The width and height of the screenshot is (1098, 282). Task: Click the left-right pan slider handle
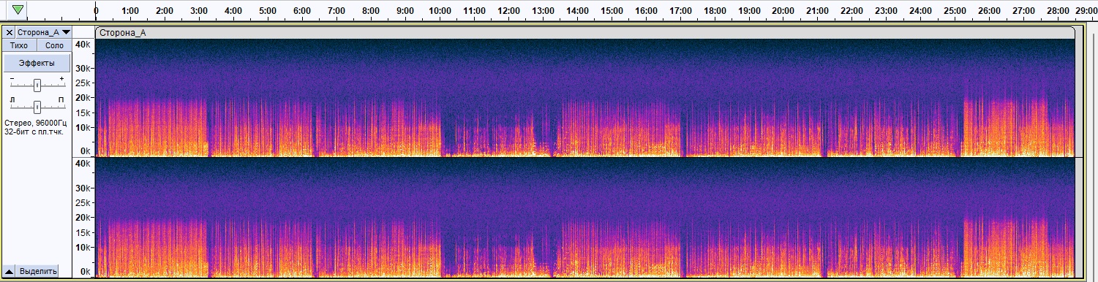tap(37, 107)
